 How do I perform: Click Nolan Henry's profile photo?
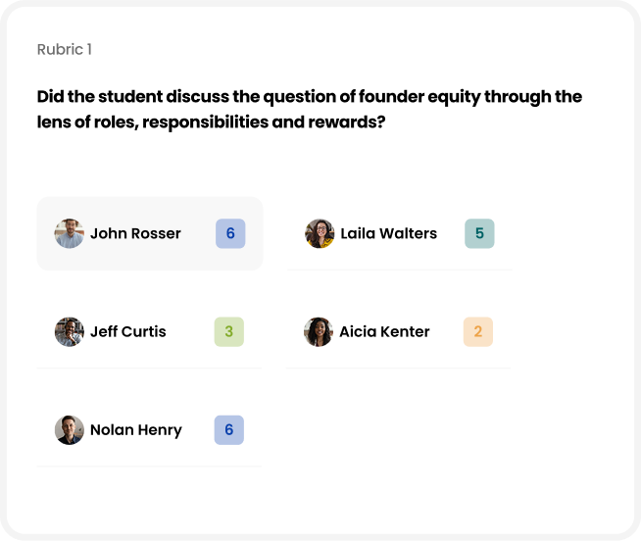click(x=69, y=429)
